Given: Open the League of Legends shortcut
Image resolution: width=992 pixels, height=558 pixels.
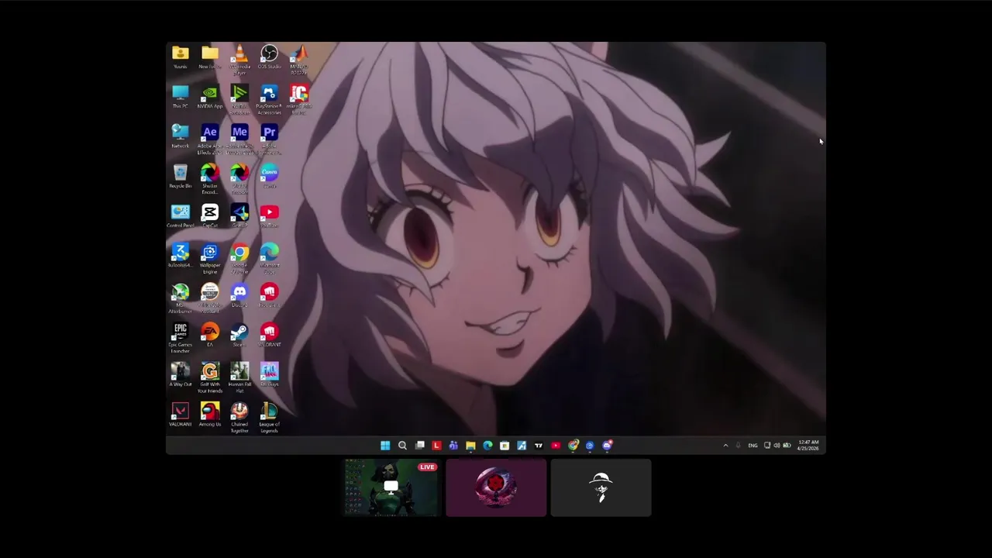Looking at the screenshot, I should tap(269, 418).
